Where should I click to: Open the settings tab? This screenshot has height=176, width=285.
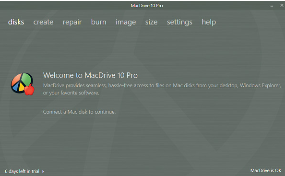point(179,23)
